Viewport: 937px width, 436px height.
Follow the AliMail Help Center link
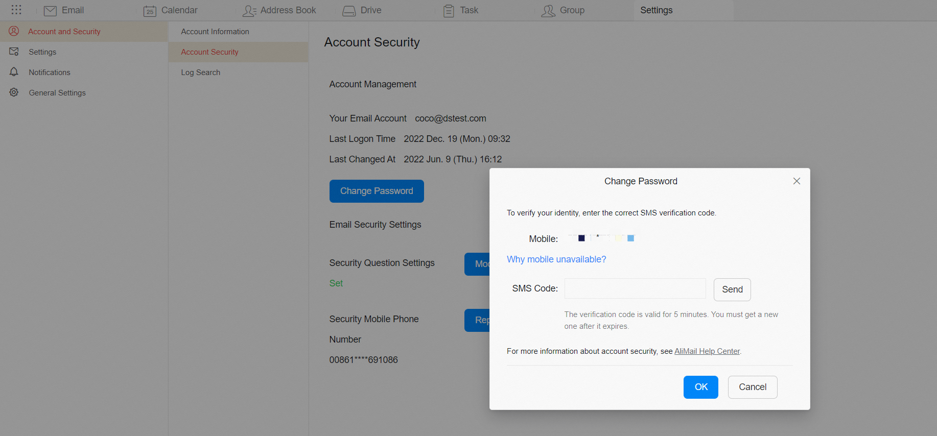(707, 351)
